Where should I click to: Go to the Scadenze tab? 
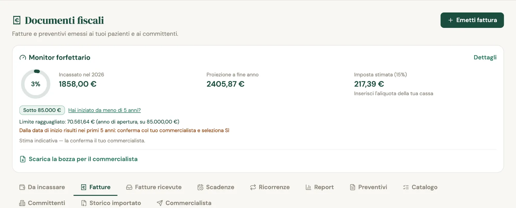point(216,187)
